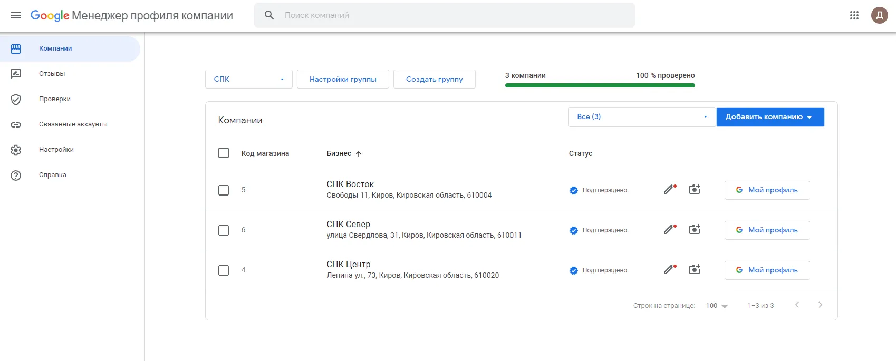Open the account avatar Д
Viewport: 896px width, 361px height.
click(880, 15)
